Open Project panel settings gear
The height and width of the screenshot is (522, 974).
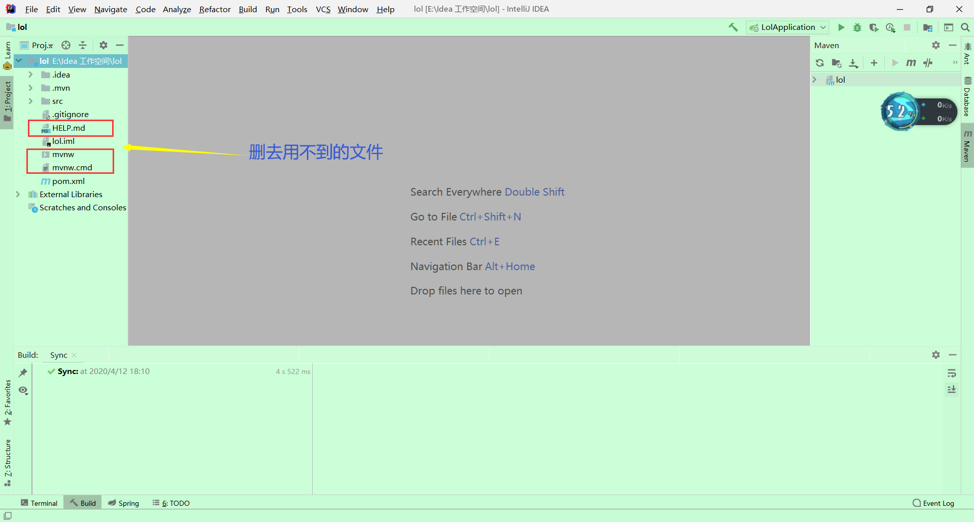[x=103, y=45]
